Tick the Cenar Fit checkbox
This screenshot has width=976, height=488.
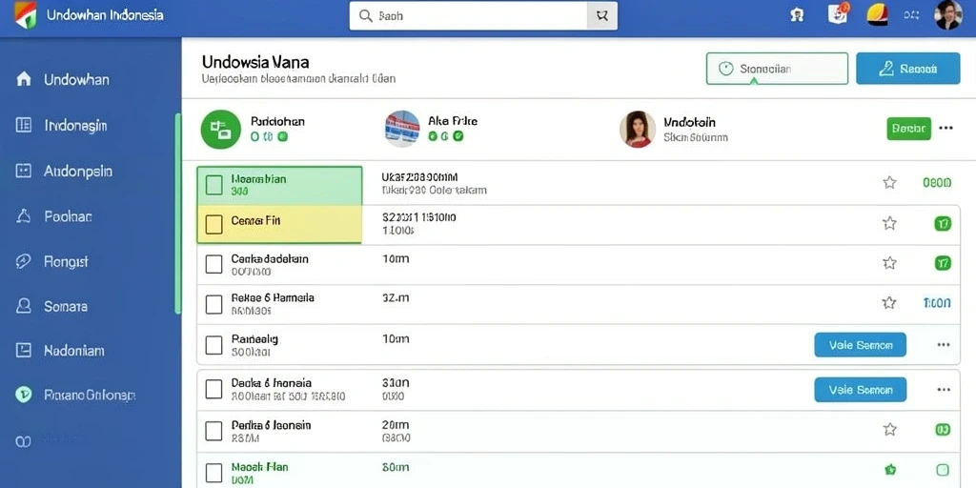coord(214,224)
